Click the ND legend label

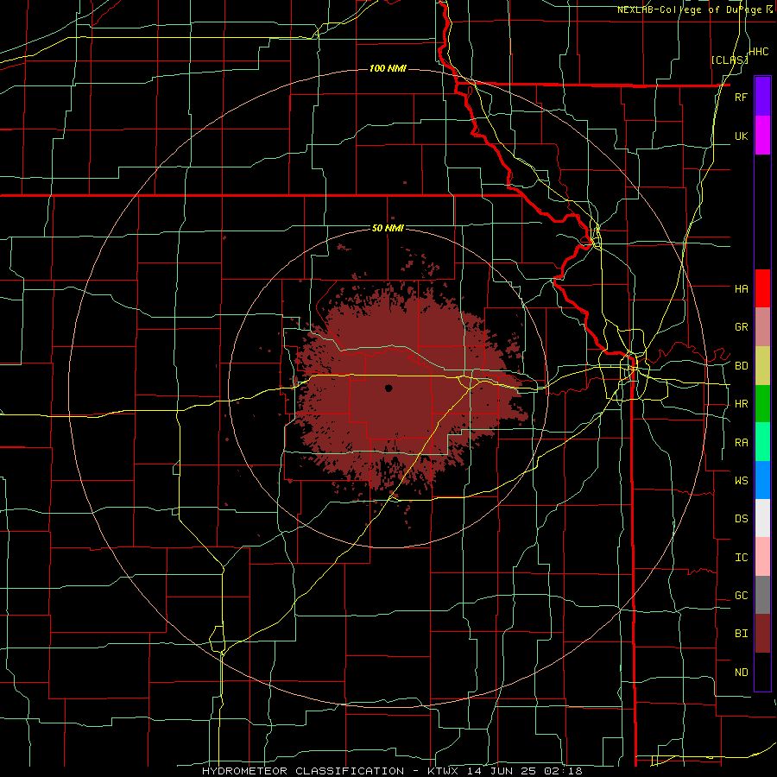click(x=741, y=673)
